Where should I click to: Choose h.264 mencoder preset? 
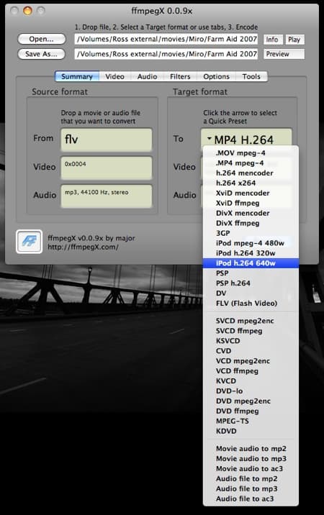(251, 173)
